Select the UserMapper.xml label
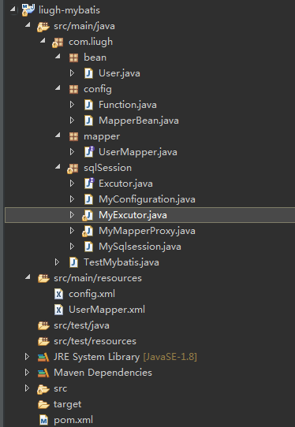Image resolution: width=295 pixels, height=427 pixels. tap(106, 310)
